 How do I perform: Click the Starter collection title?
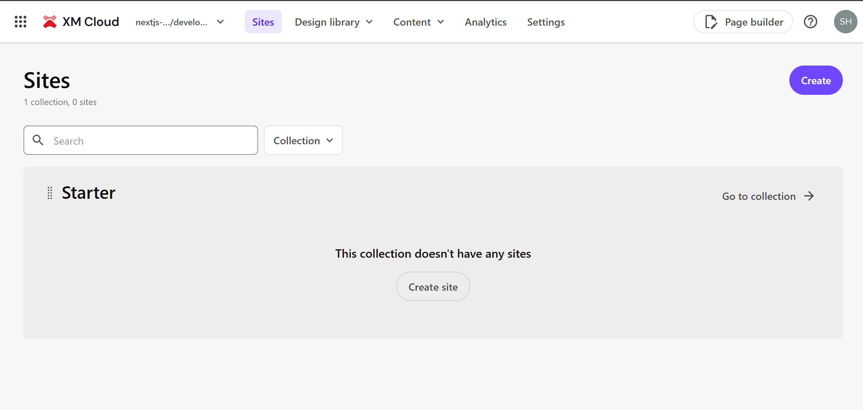point(88,193)
